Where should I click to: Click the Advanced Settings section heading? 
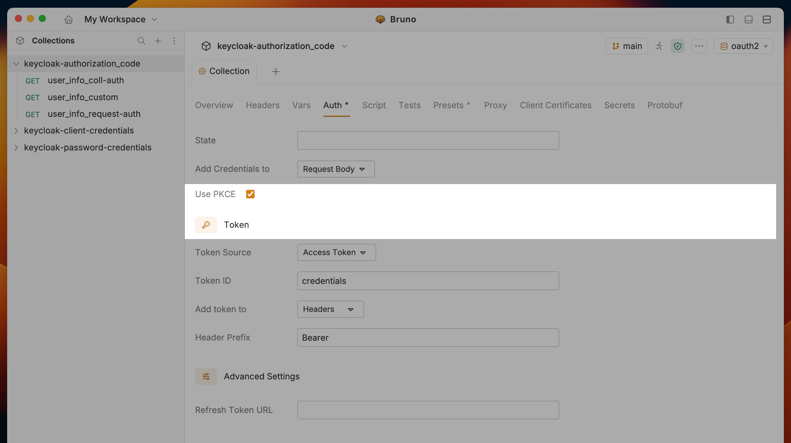click(x=262, y=376)
